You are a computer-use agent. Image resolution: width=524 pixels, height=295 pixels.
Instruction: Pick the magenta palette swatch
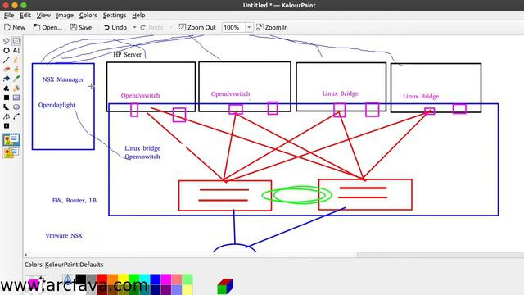pos(166,279)
